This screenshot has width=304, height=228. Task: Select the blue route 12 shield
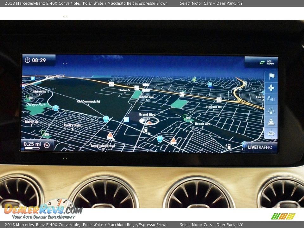click(x=210, y=85)
